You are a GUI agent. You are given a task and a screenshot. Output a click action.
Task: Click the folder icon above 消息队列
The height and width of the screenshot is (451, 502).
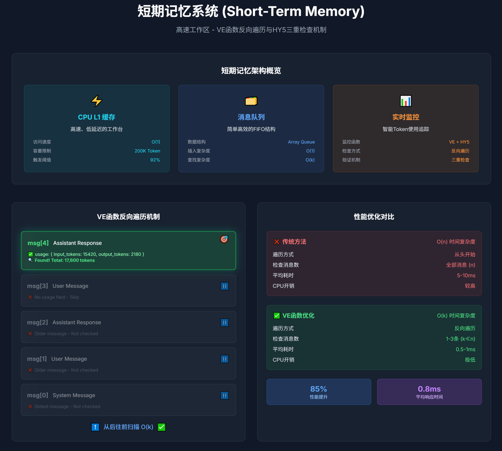(x=251, y=101)
